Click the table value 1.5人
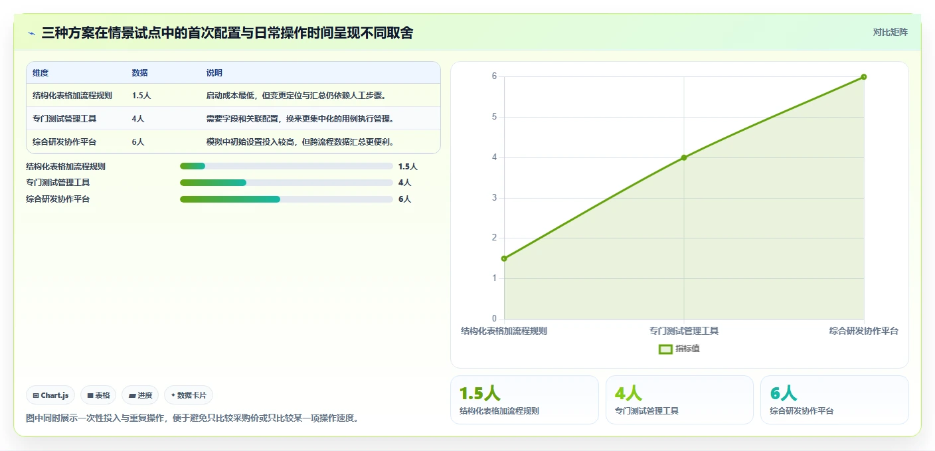The width and height of the screenshot is (935, 451). coord(141,96)
